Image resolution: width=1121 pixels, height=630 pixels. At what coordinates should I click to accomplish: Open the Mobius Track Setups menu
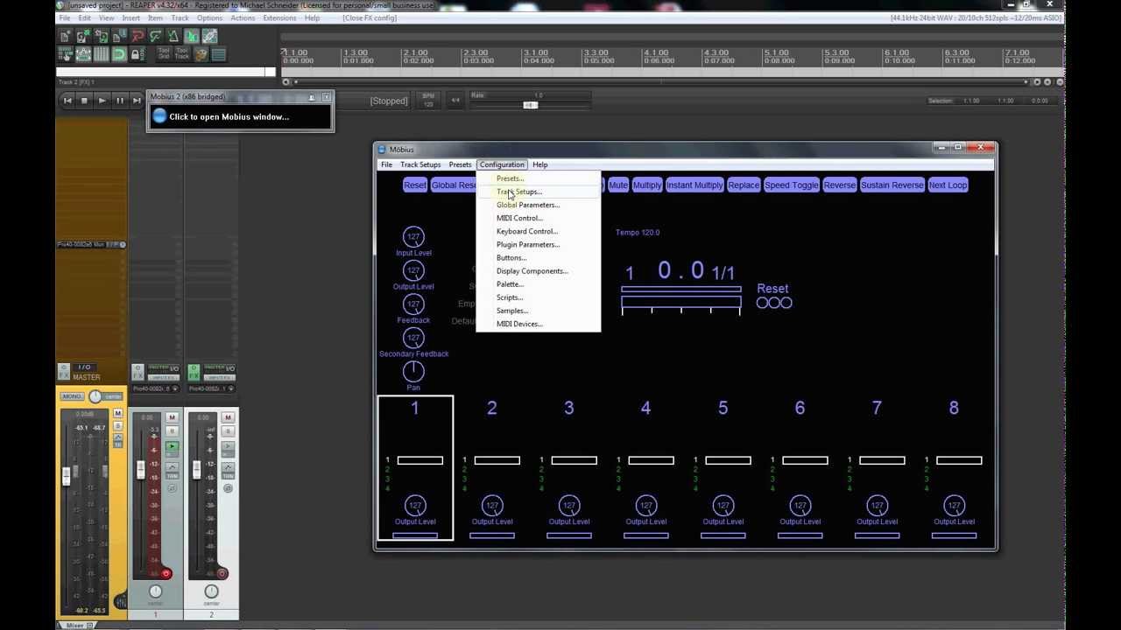(x=420, y=164)
